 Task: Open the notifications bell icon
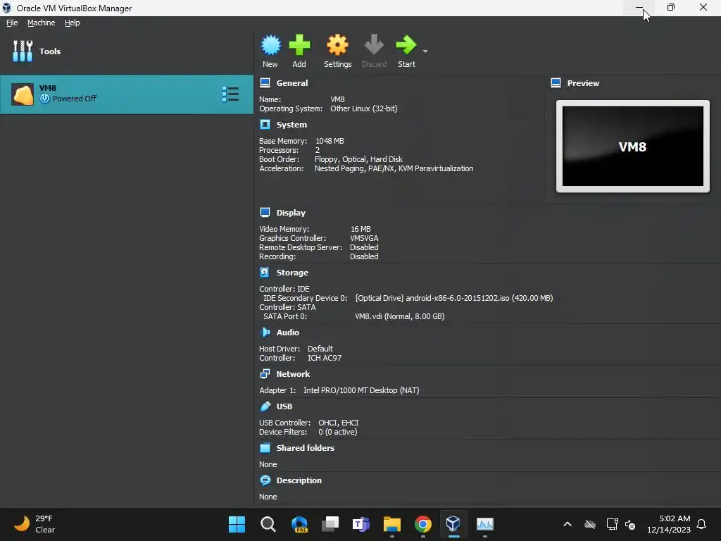click(x=702, y=524)
